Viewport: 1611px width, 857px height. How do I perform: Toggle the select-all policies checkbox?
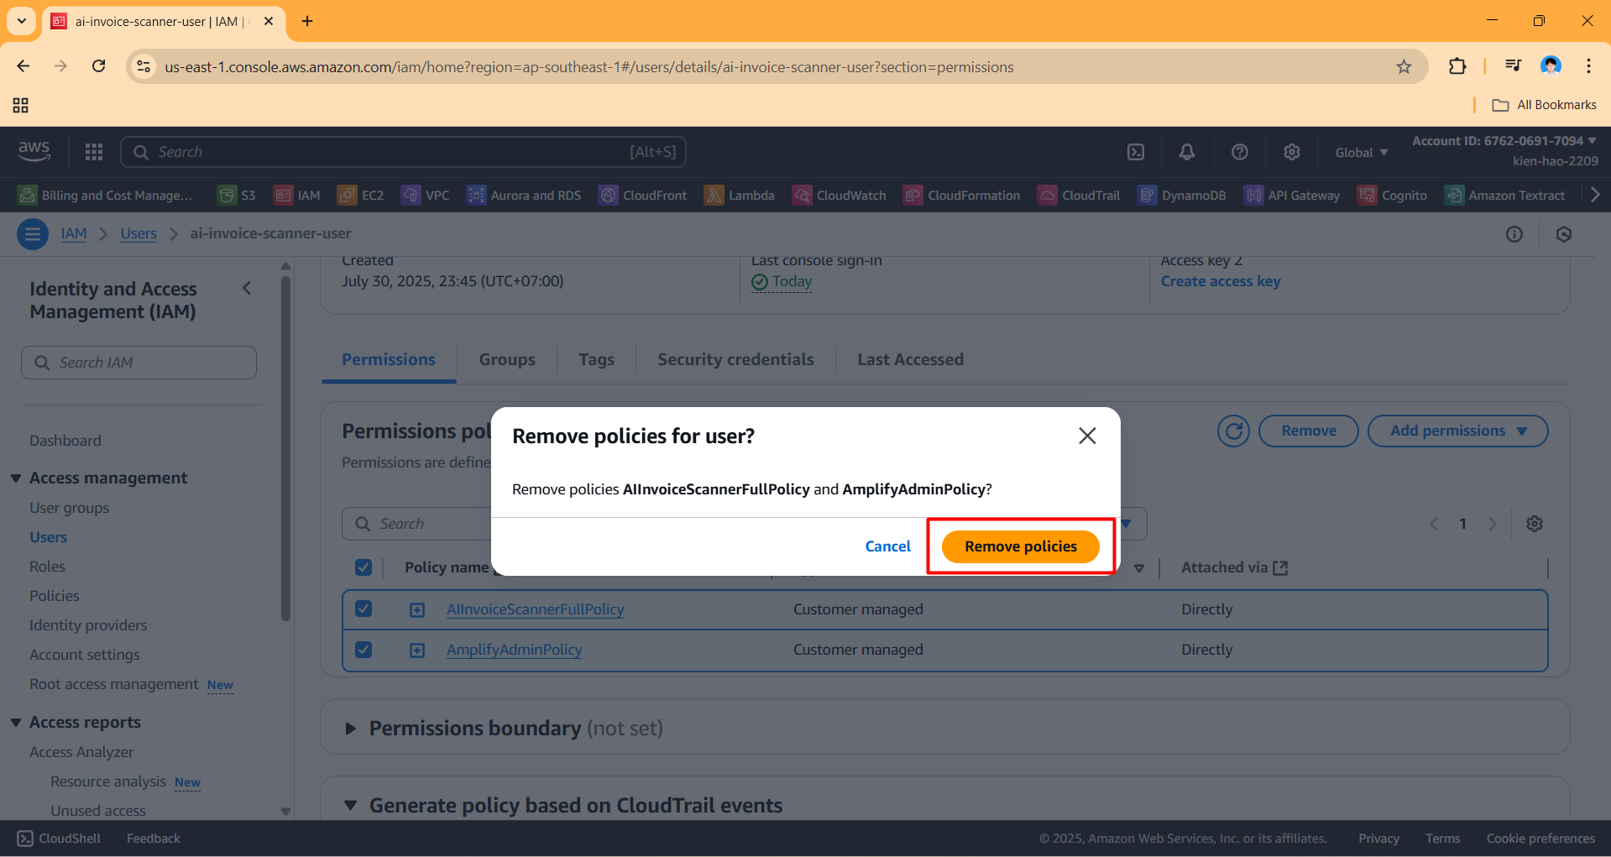[x=364, y=567]
